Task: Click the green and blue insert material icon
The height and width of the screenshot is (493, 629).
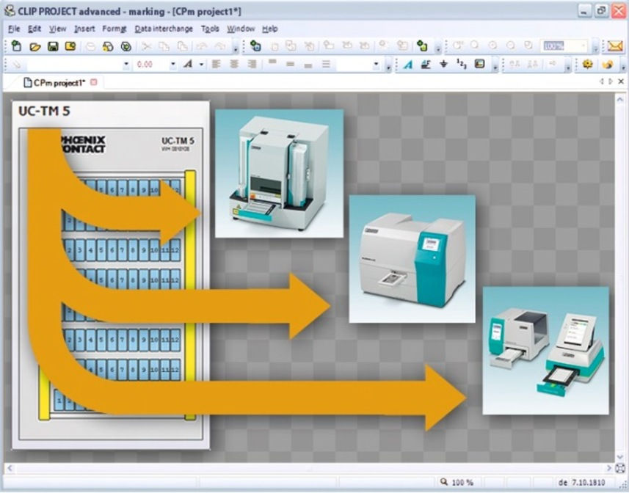Action: pyautogui.click(x=255, y=46)
